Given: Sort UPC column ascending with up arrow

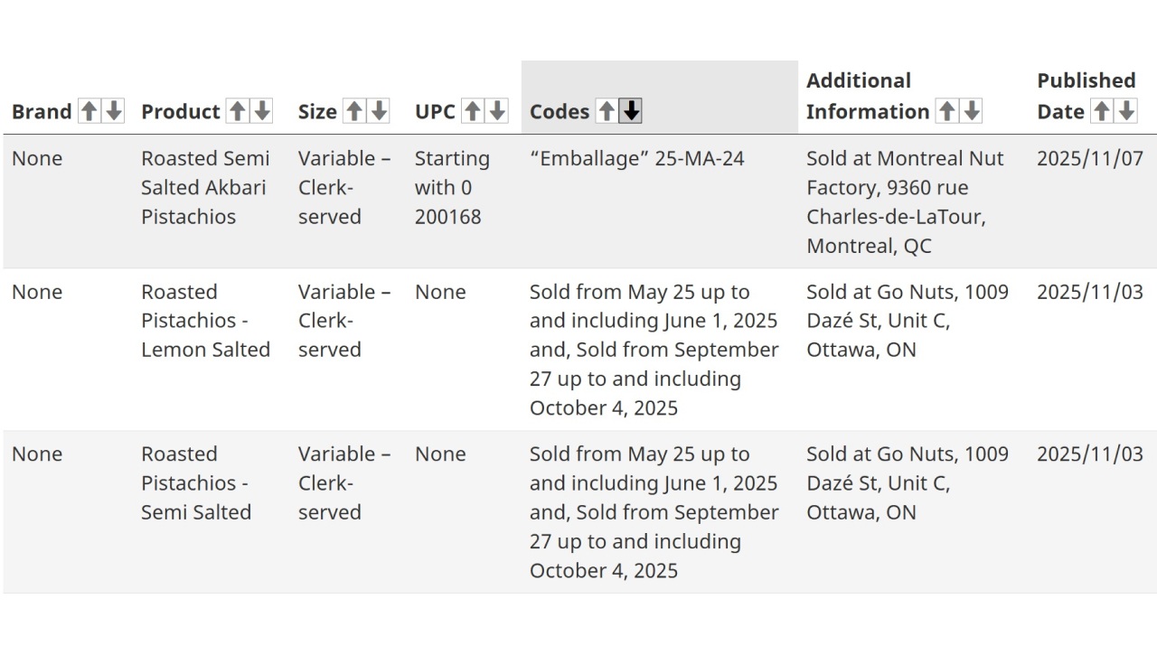Looking at the screenshot, I should pyautogui.click(x=472, y=111).
